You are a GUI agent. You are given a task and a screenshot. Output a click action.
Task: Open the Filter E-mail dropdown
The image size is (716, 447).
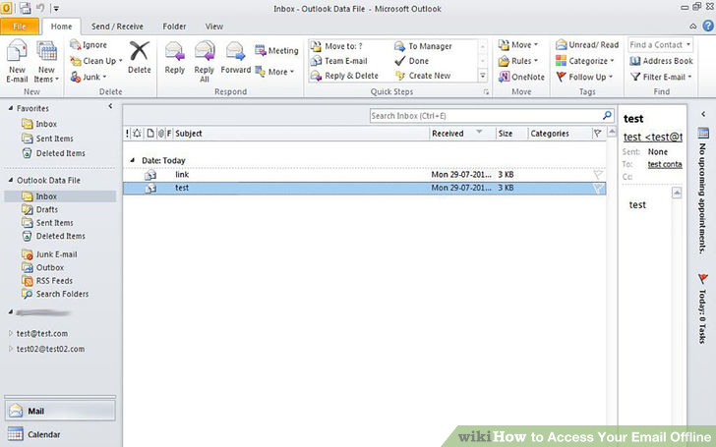click(661, 77)
